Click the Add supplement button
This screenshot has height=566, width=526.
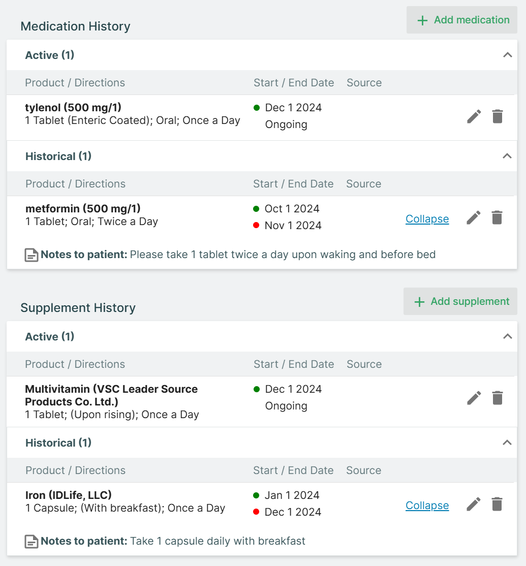[x=460, y=302]
